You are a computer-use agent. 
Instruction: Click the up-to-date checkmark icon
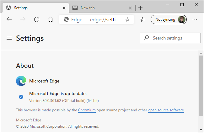coord(21,97)
